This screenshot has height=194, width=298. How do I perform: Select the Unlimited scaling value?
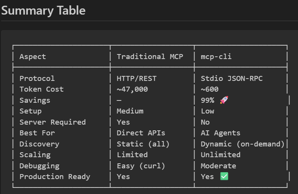(x=221, y=155)
